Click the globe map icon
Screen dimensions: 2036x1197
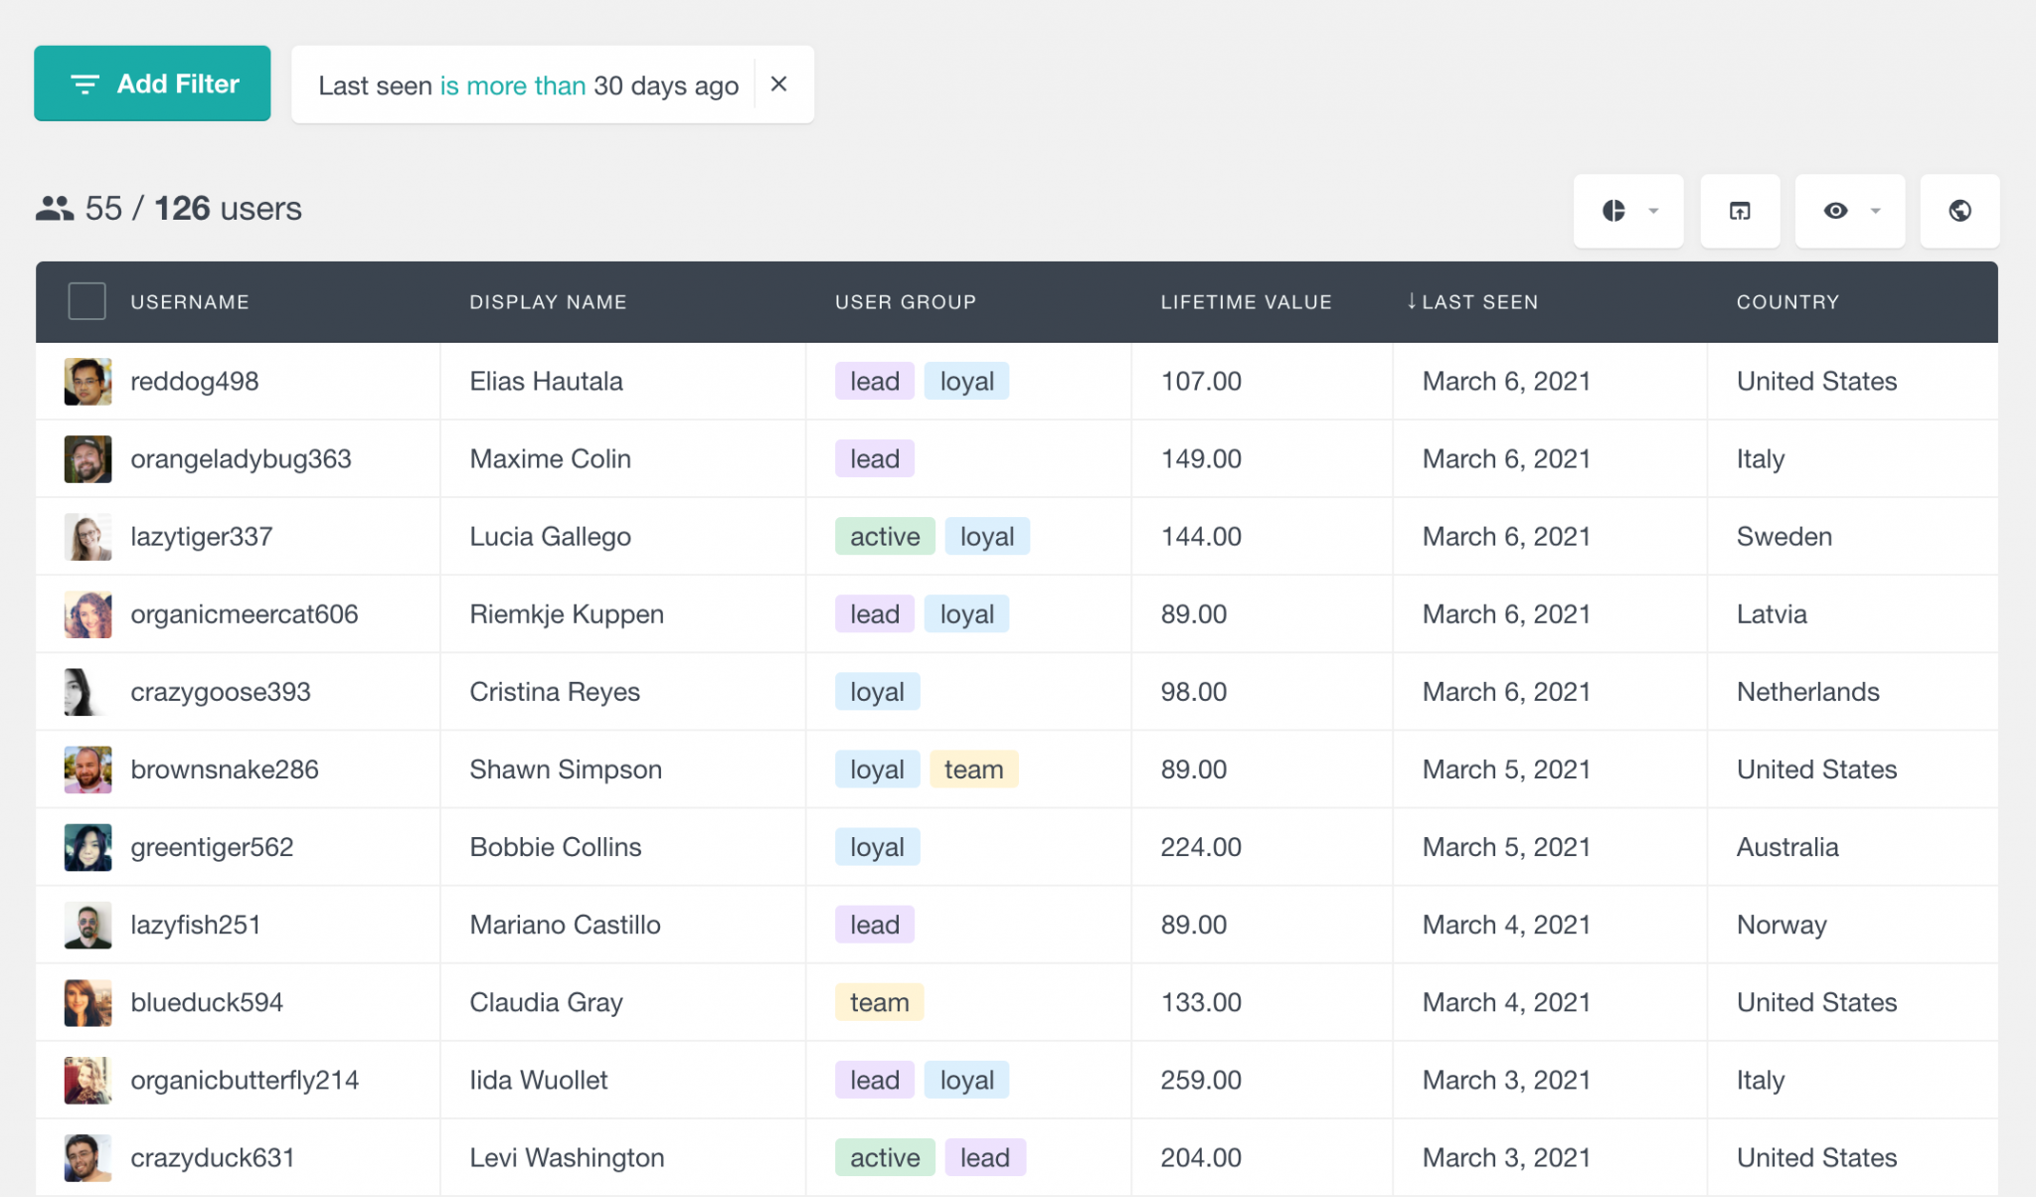click(1958, 211)
